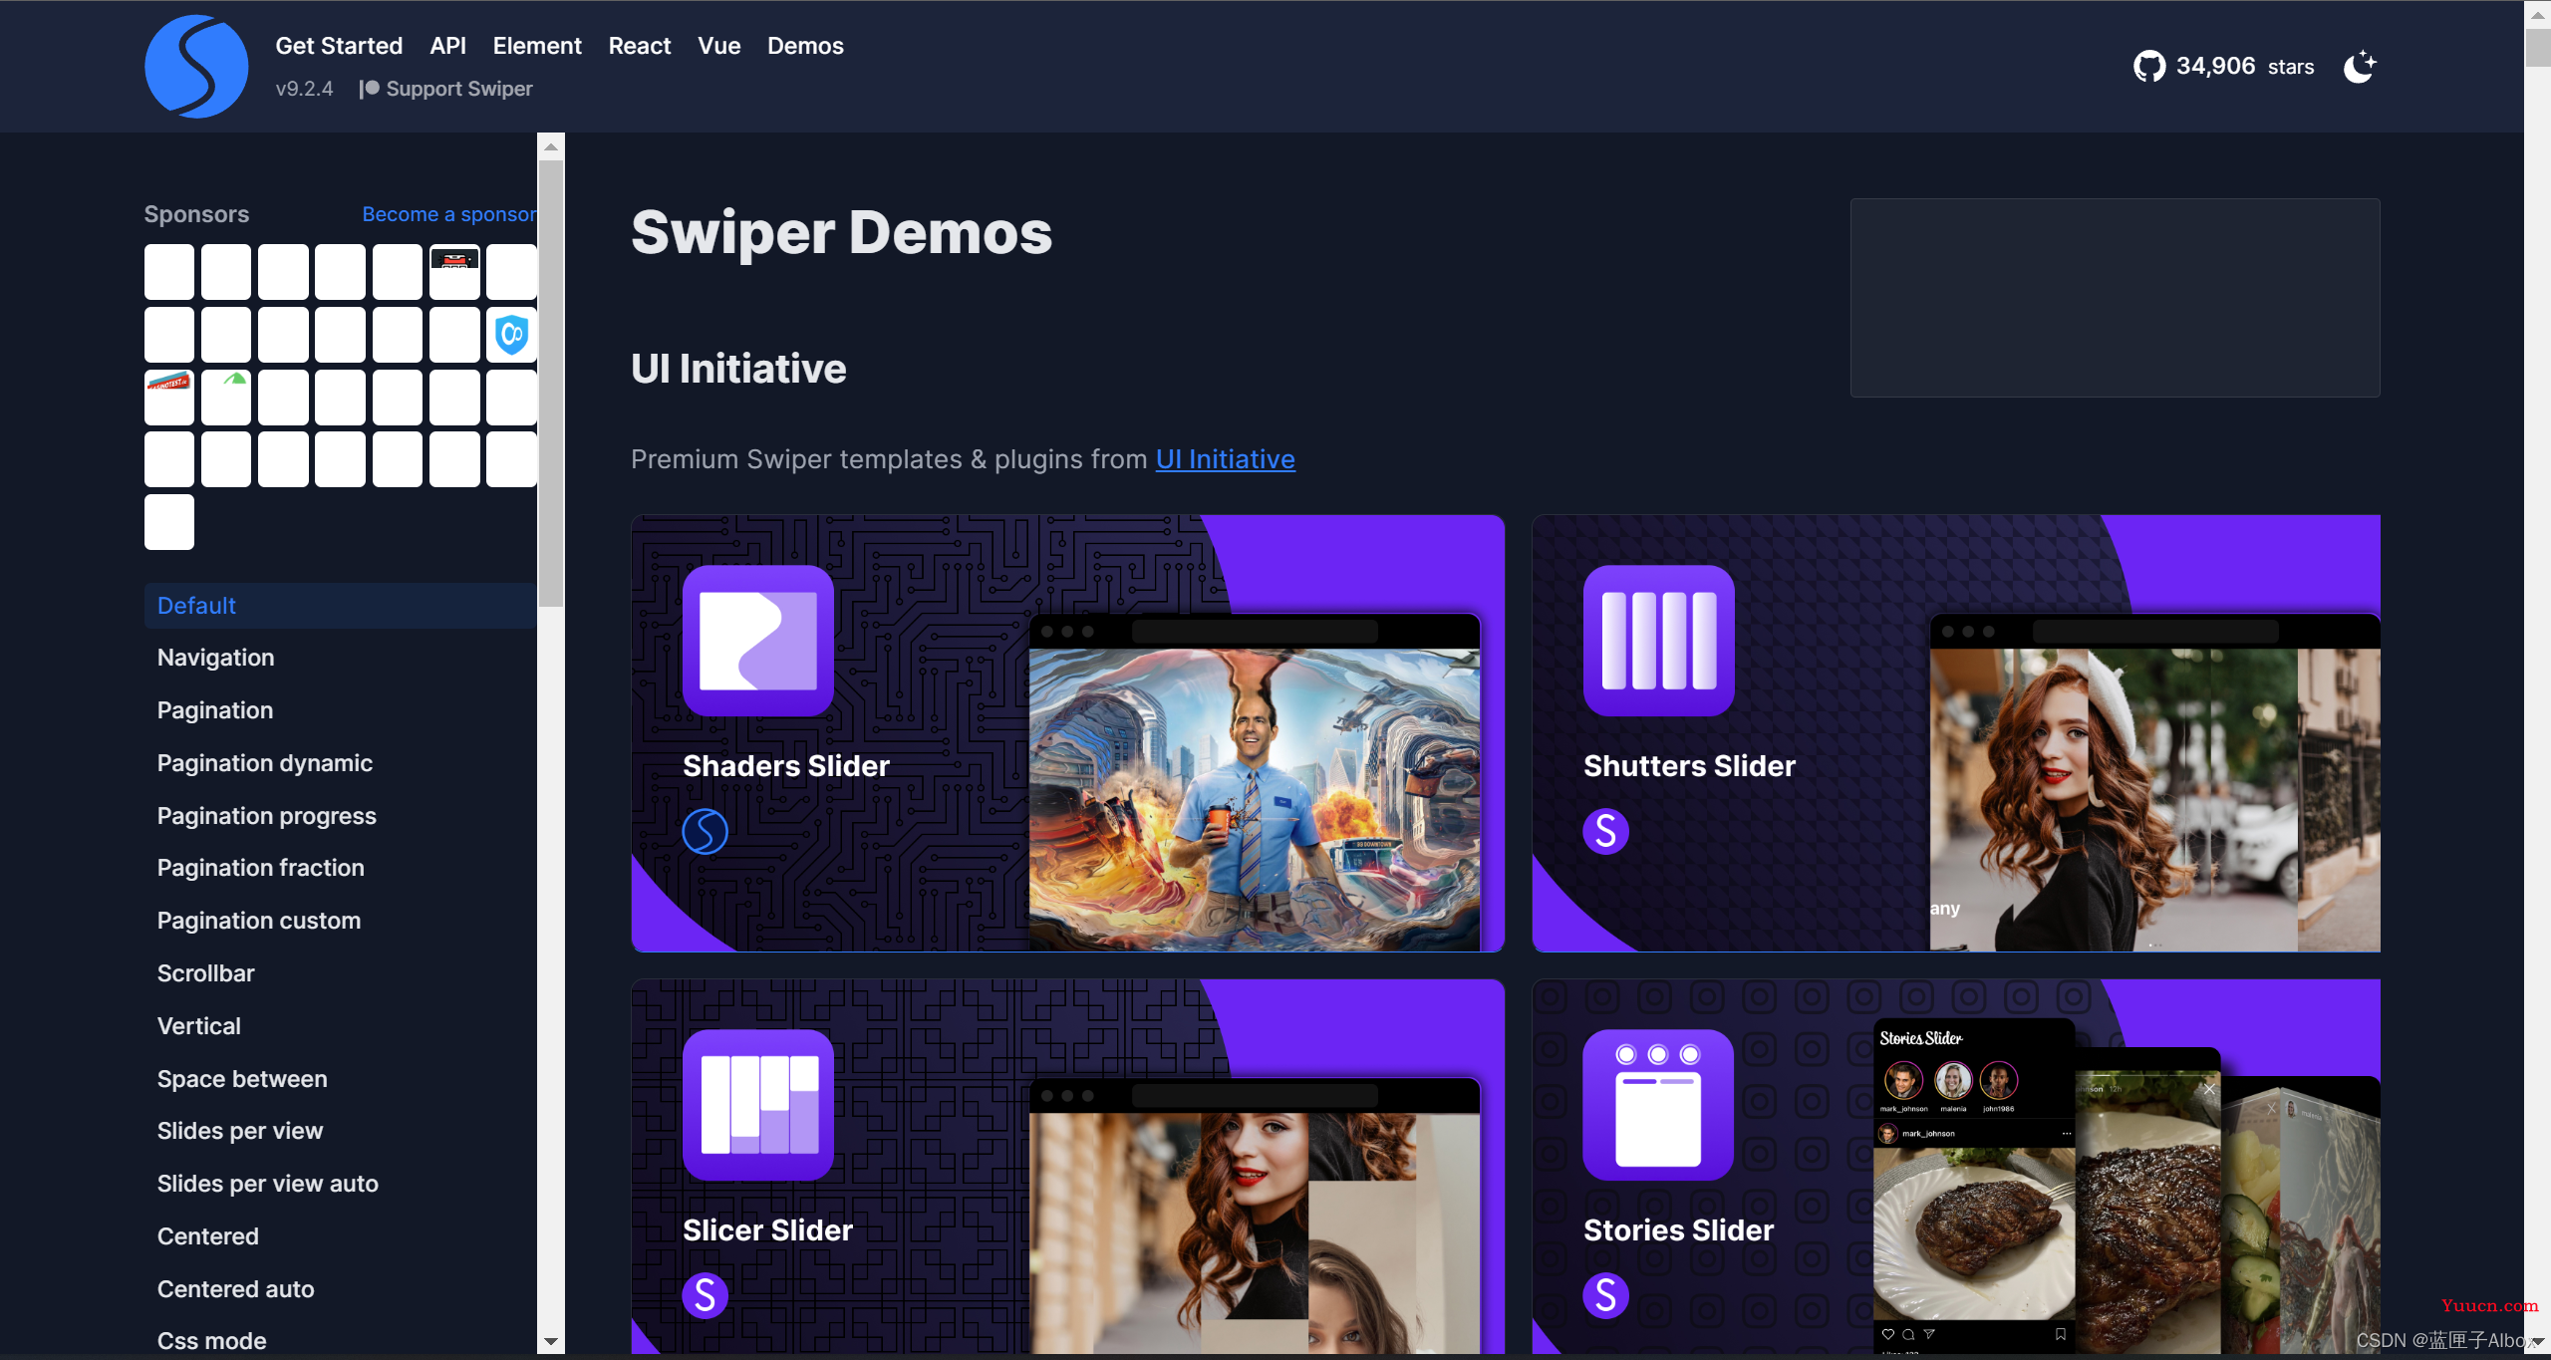The height and width of the screenshot is (1360, 2551).
Task: Select Scrollbar demo in sidebar
Action: (206, 973)
